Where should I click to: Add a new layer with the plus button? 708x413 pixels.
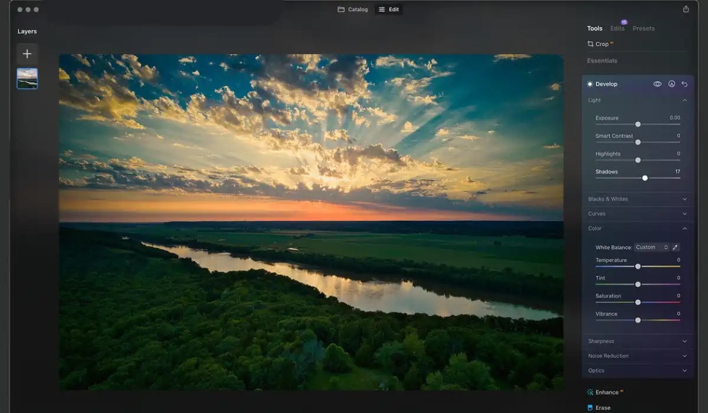point(27,54)
